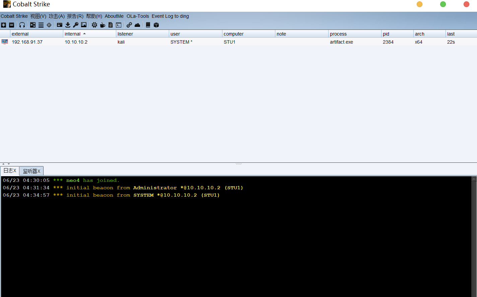Sort sessions by the computer column header
This screenshot has width=477, height=297.
(249, 34)
